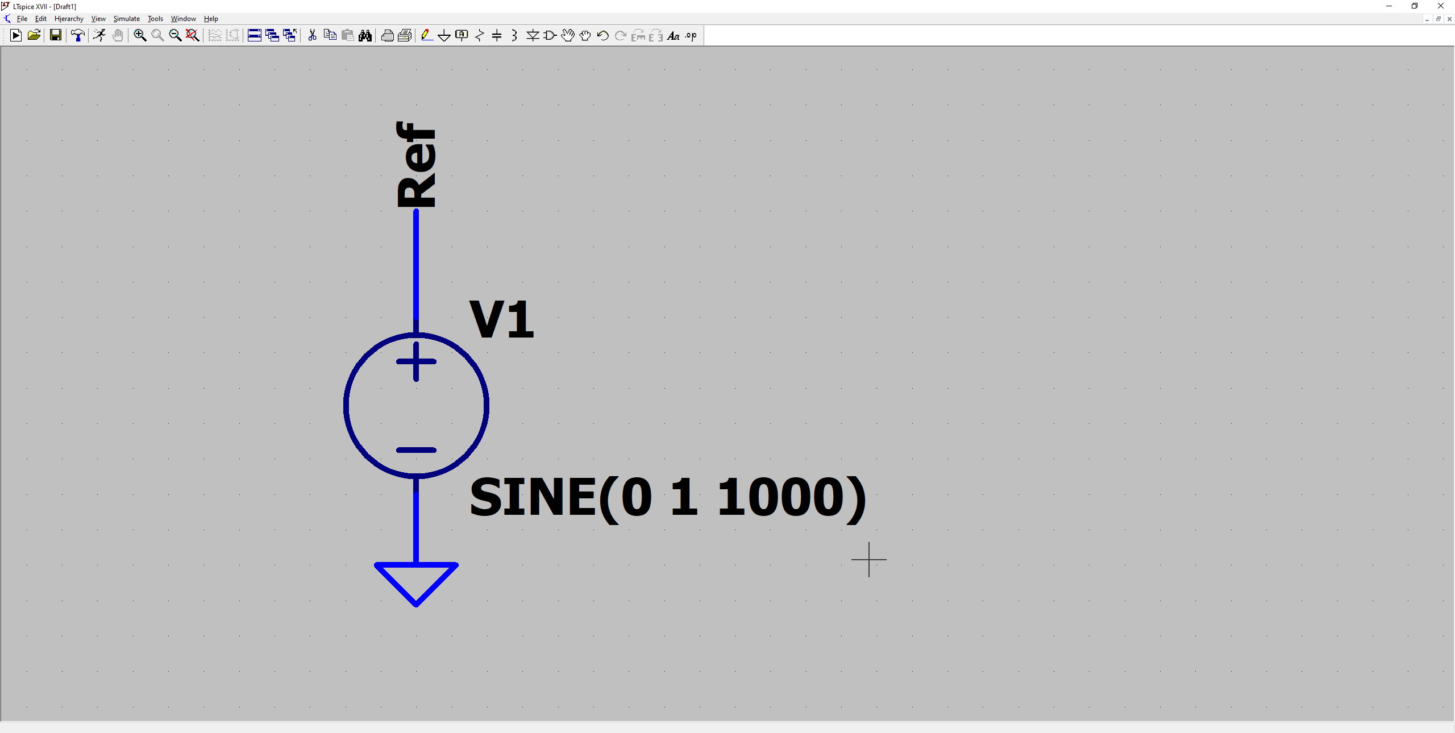The image size is (1455, 733).
Task: Open the Simulate menu
Action: (126, 19)
